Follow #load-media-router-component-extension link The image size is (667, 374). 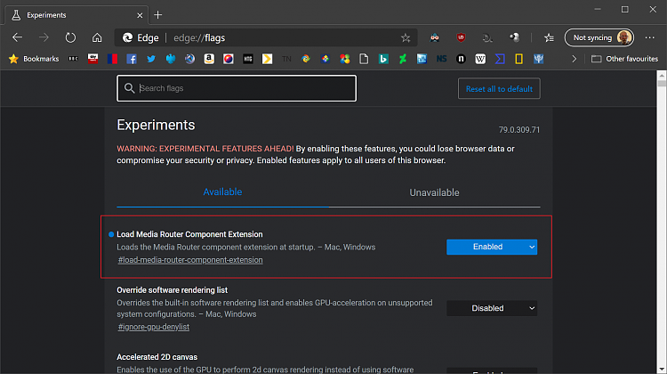click(190, 260)
